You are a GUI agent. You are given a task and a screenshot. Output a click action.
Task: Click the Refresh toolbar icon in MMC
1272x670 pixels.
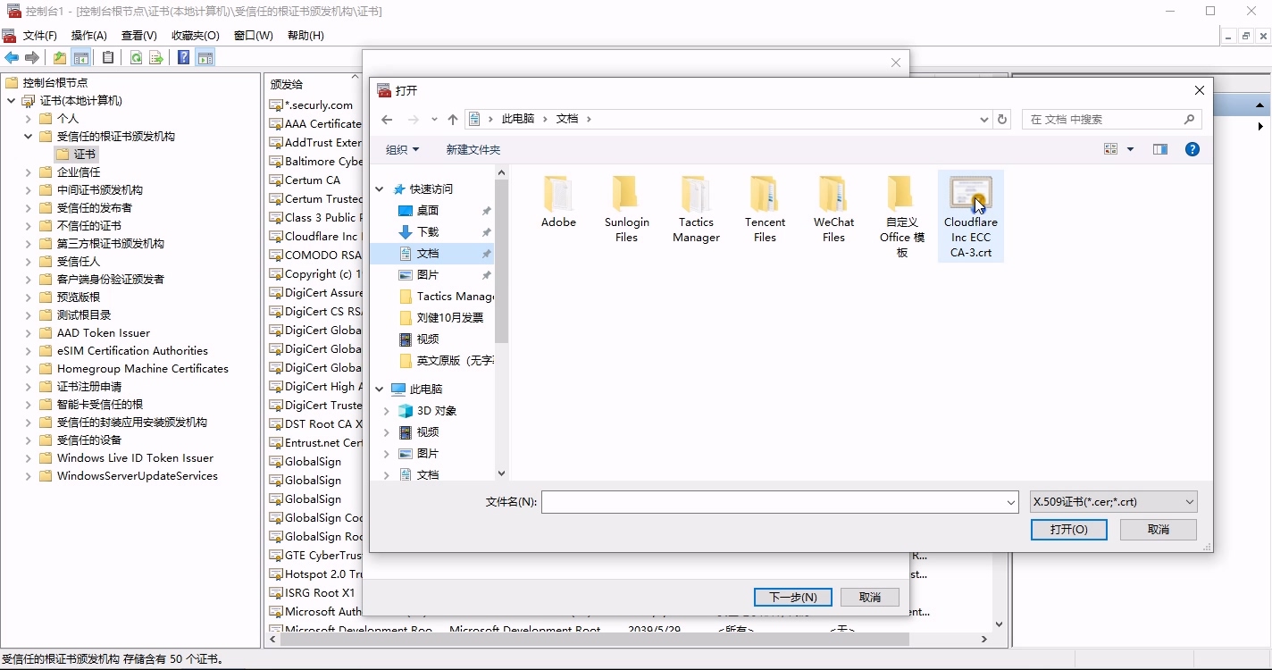coord(136,58)
